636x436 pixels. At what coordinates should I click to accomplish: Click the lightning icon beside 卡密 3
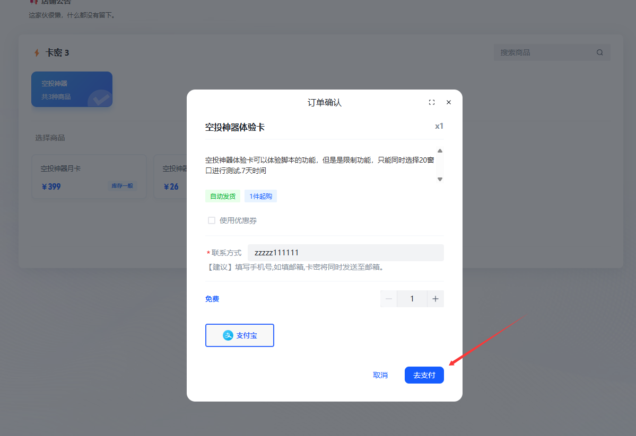(37, 52)
